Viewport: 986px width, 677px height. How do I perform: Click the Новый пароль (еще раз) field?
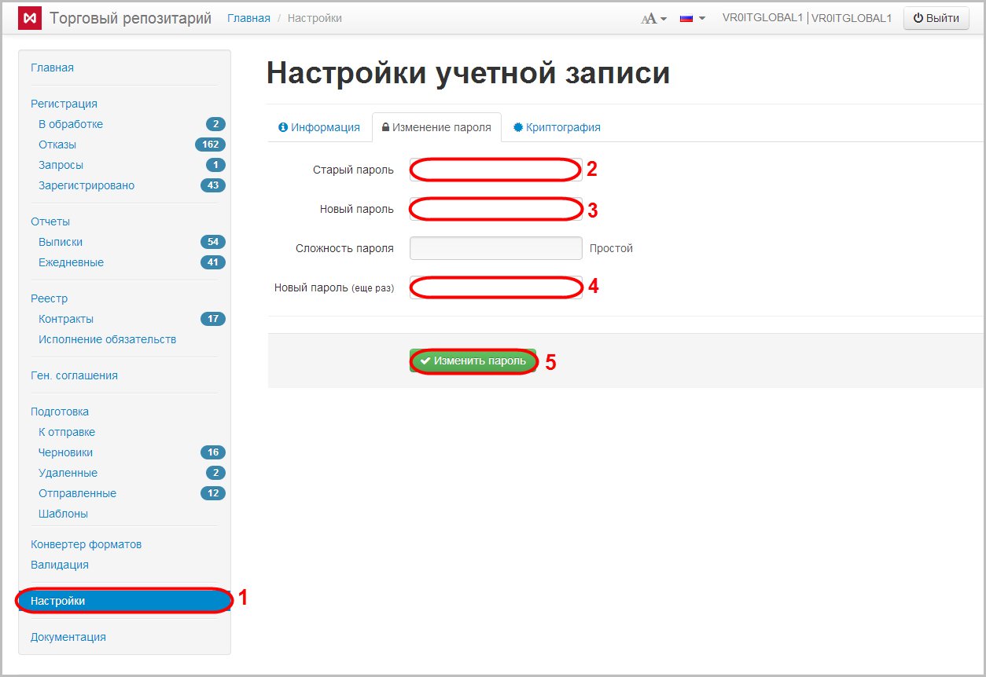495,287
